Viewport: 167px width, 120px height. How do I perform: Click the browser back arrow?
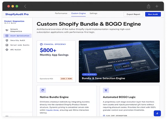25,6
